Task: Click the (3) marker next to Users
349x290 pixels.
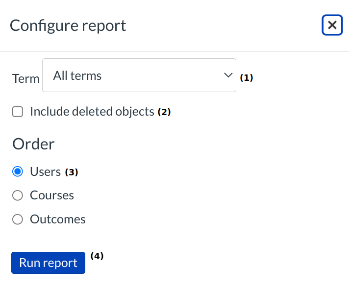Action: (72, 172)
